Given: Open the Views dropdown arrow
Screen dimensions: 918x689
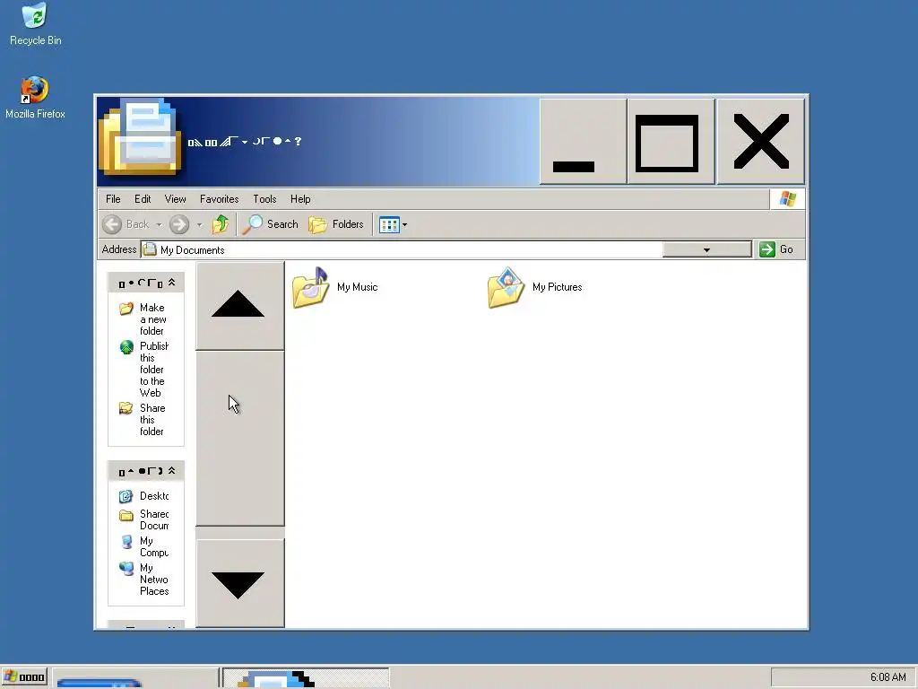Looking at the screenshot, I should click(x=404, y=224).
